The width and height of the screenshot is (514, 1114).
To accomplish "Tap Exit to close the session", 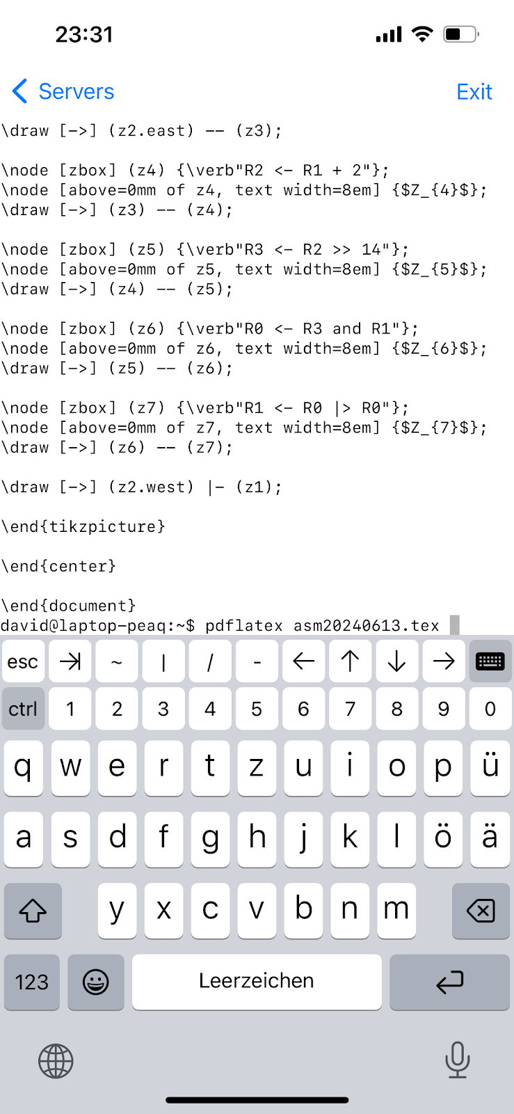I will click(x=474, y=91).
